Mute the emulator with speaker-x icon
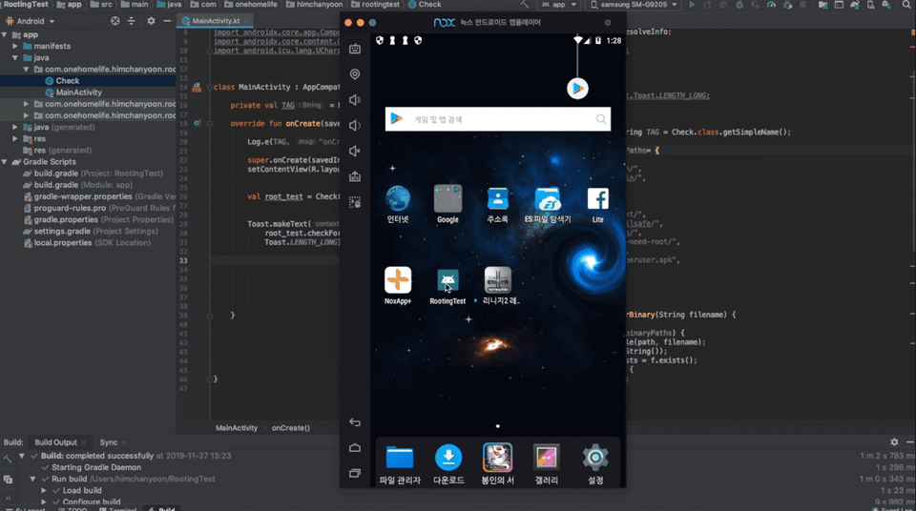Screen dimensions: 916x511 pyautogui.click(x=355, y=151)
